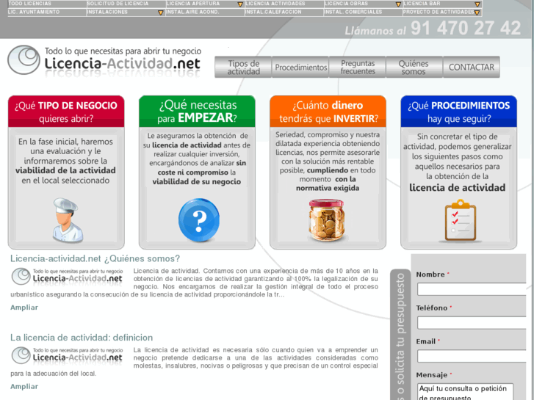Expand the LICENCIA BAR dropdown arrow
534x400 pixels.
477,4
